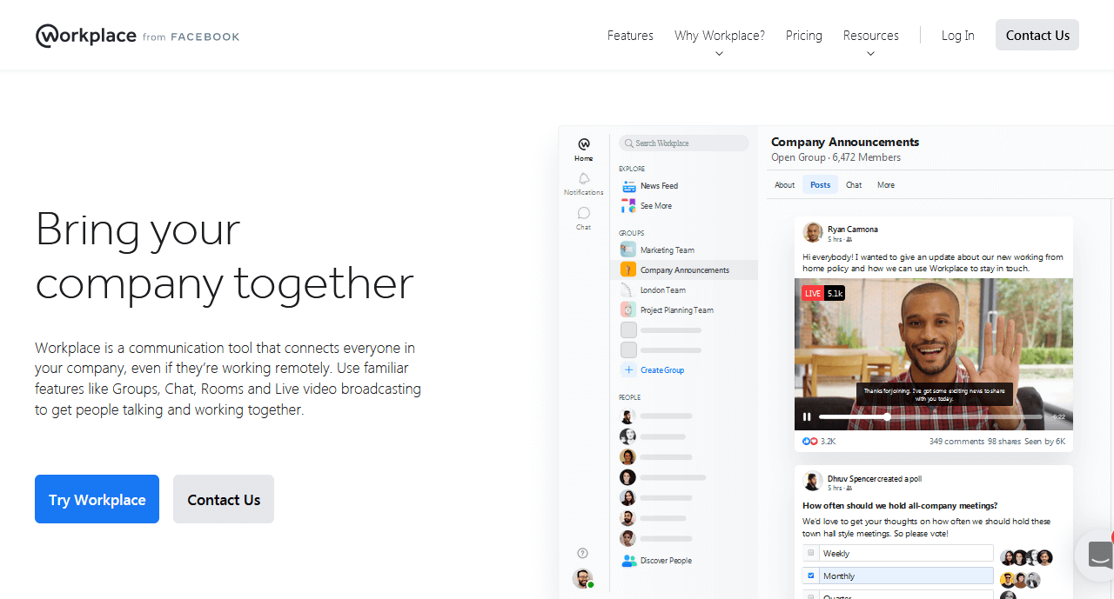
Task: Open the More tab
Action: point(886,185)
